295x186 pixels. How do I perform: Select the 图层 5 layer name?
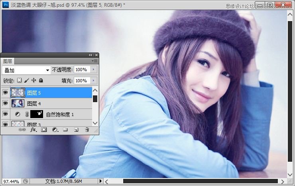pyautogui.click(x=34, y=93)
